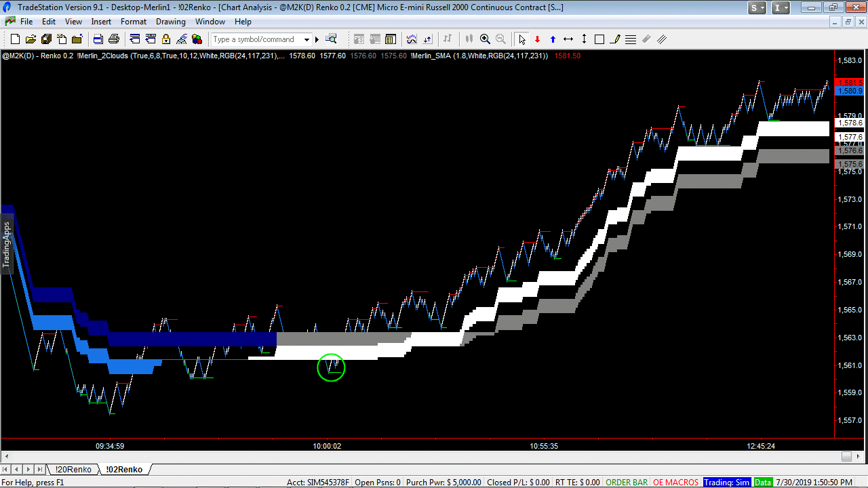Click the blue 1,580.9 price label
The height and width of the screenshot is (488, 868).
pyautogui.click(x=850, y=91)
